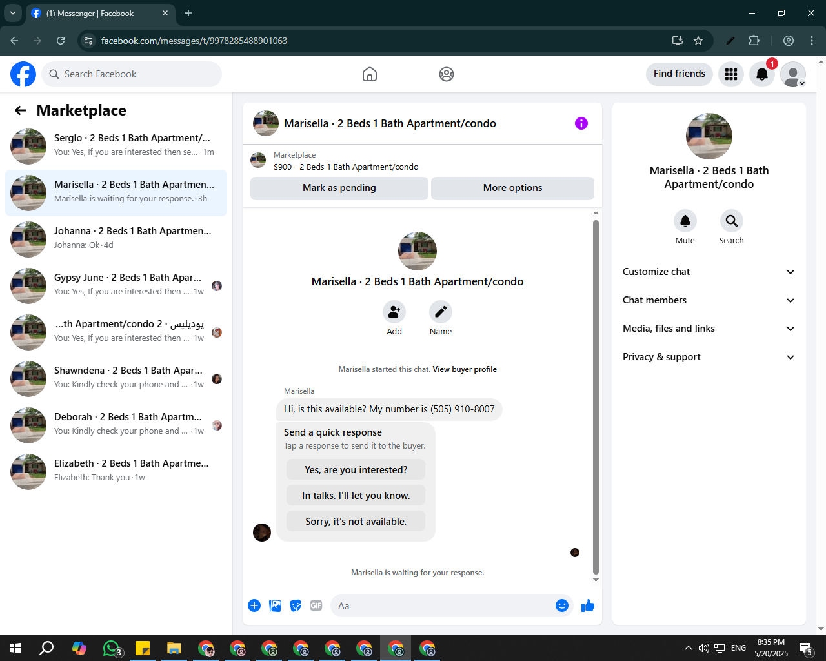Add people to the Marisella chat
Screen dimensions: 826x661
point(394,312)
